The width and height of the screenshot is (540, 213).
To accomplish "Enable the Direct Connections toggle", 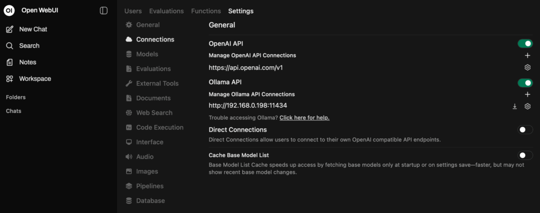I will point(525,129).
